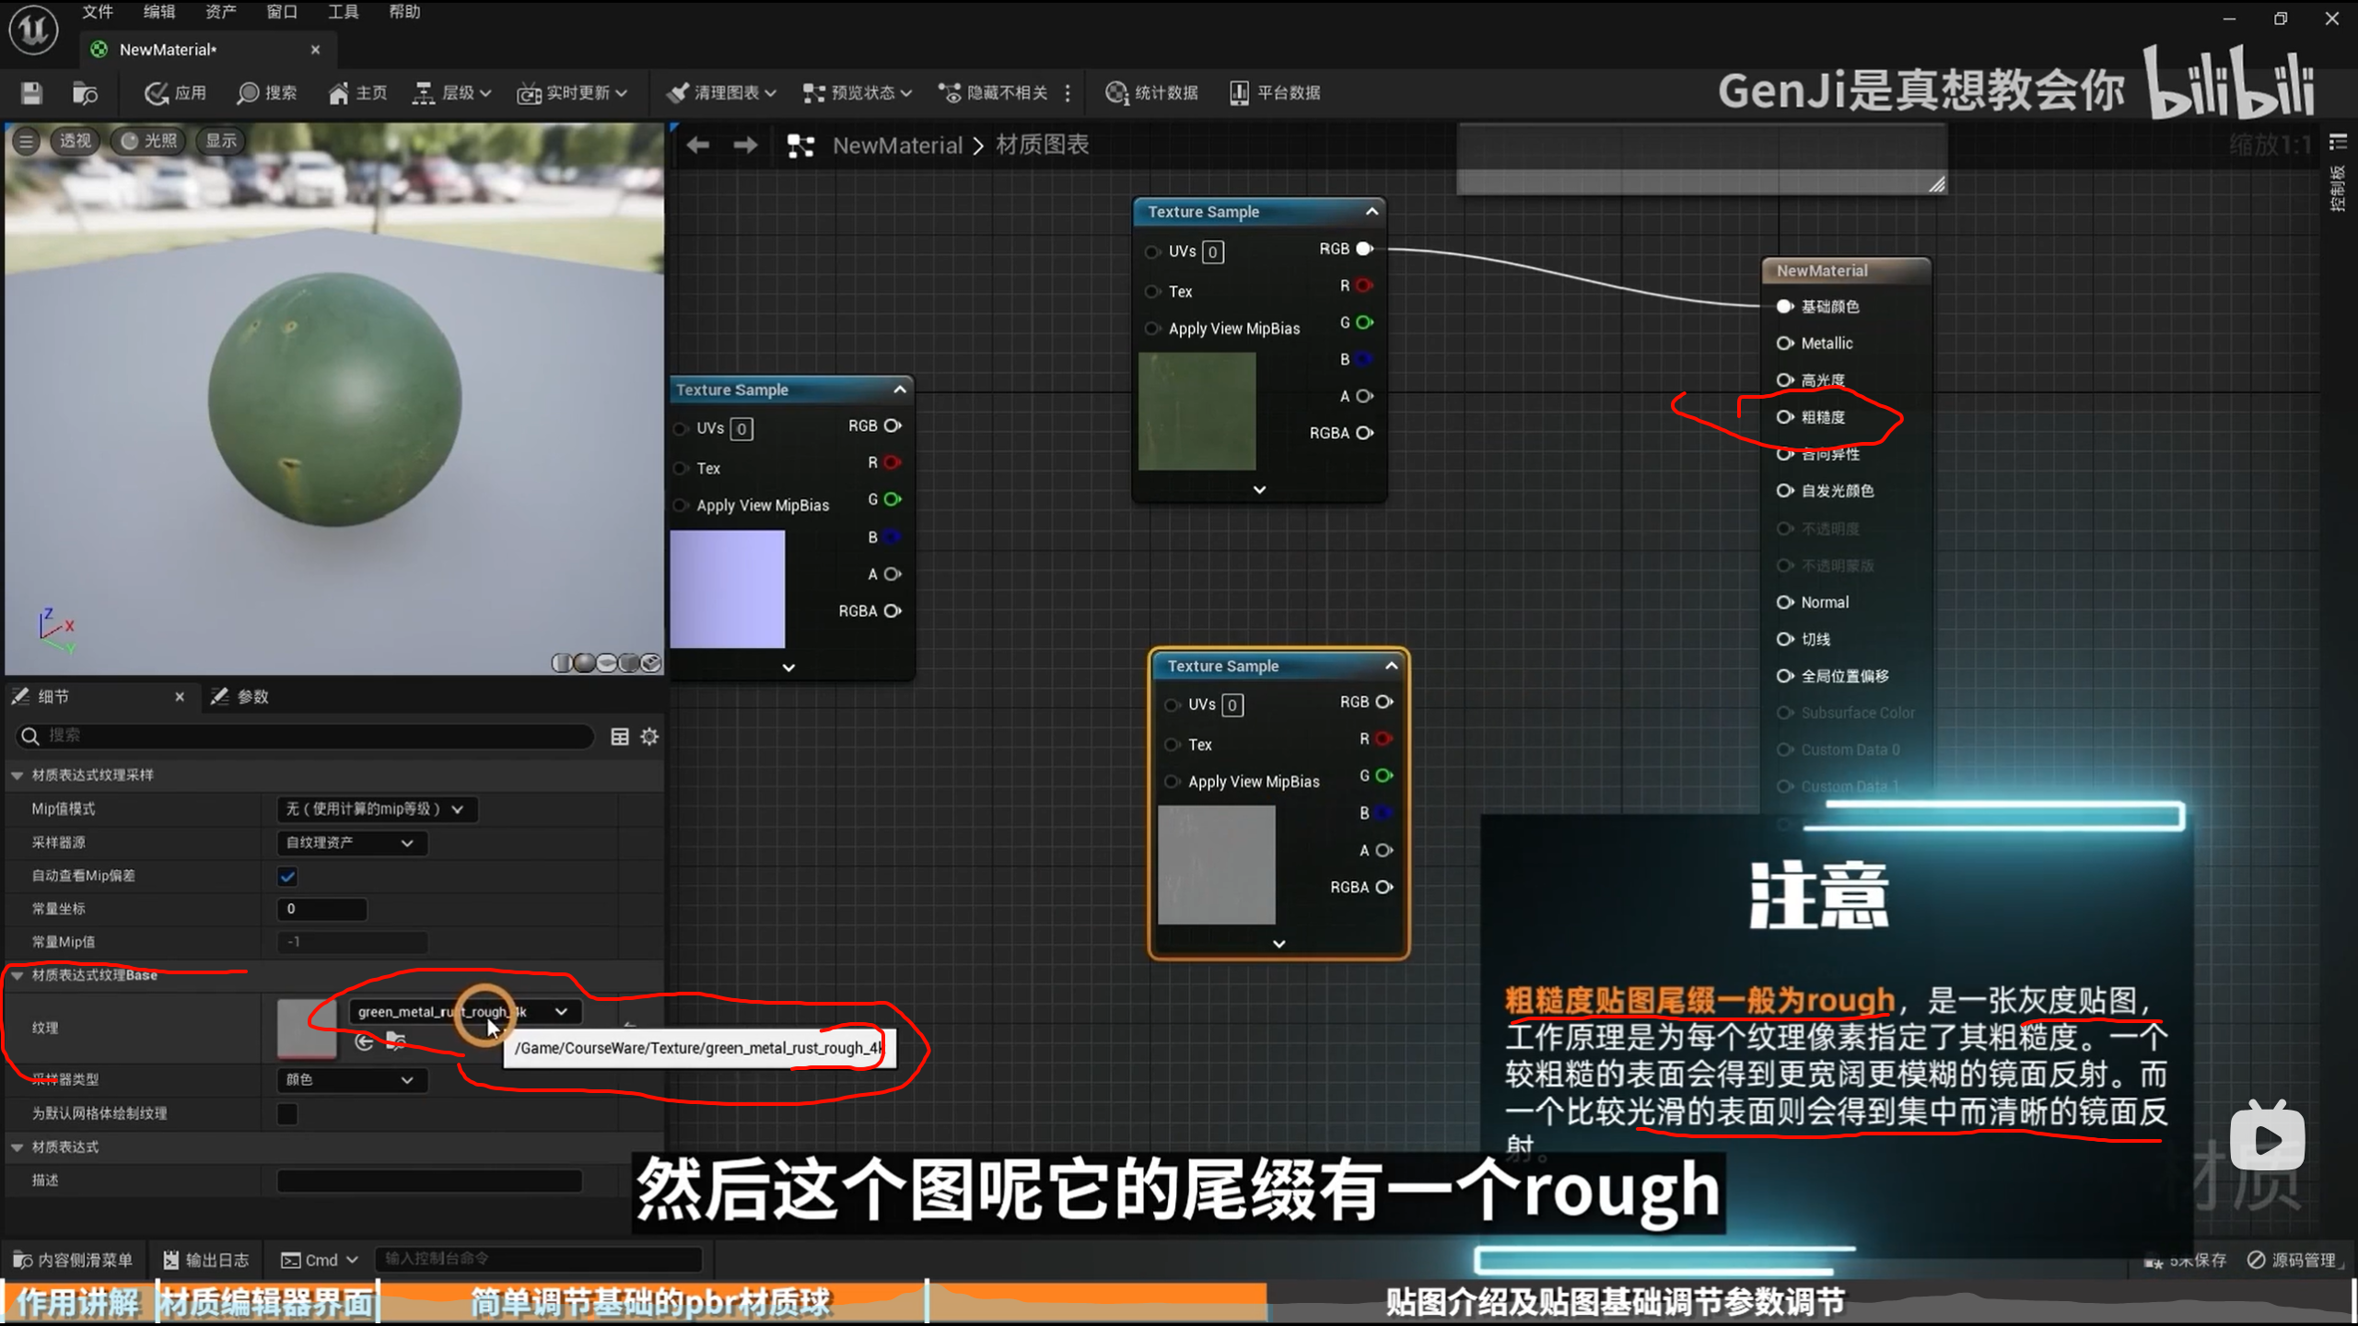Open the 采样器源 dropdown
Screen dimensions: 2358x1326
tap(350, 843)
